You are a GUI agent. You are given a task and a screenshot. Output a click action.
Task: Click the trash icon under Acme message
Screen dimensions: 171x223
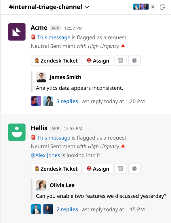(121, 60)
